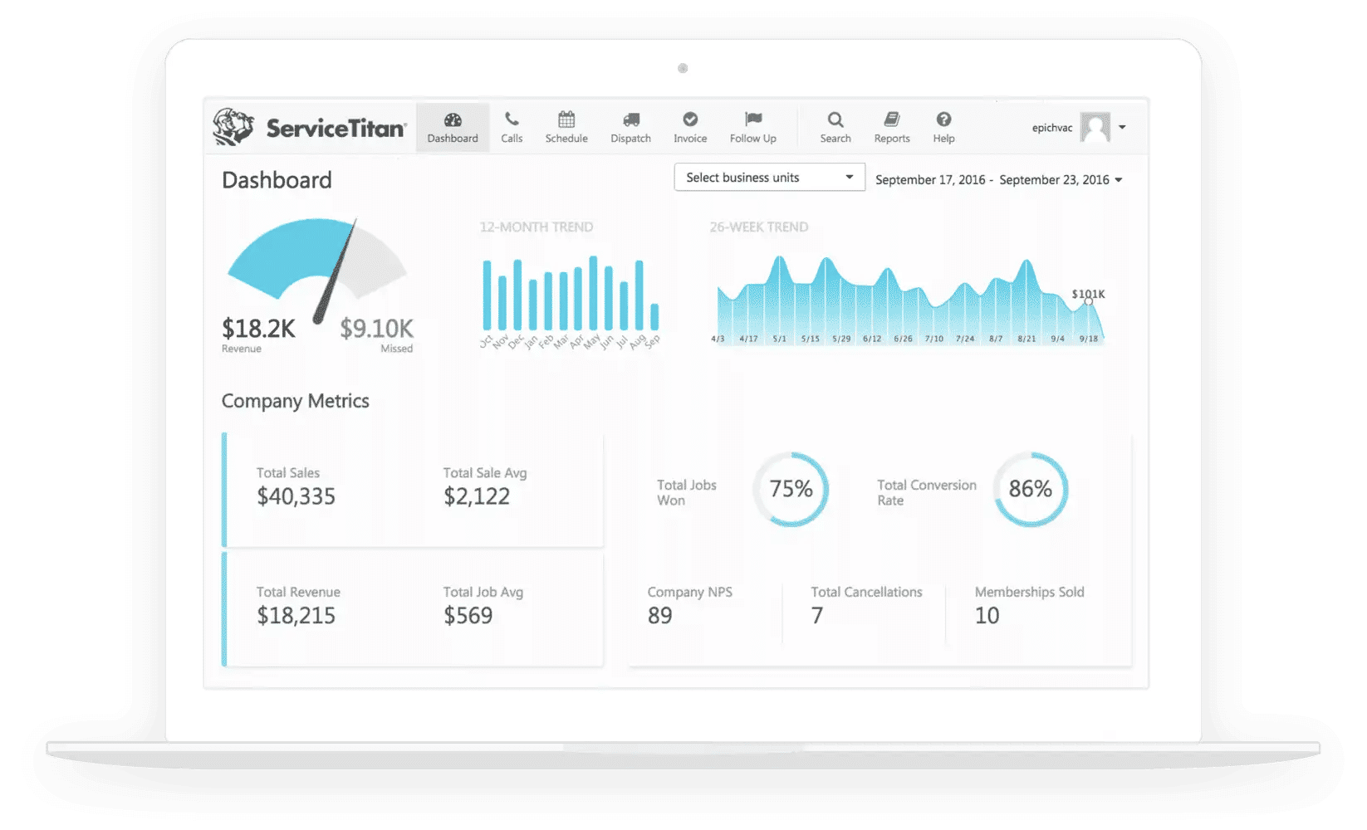Open the Invoice tab label
1367x830 pixels.
[690, 139]
